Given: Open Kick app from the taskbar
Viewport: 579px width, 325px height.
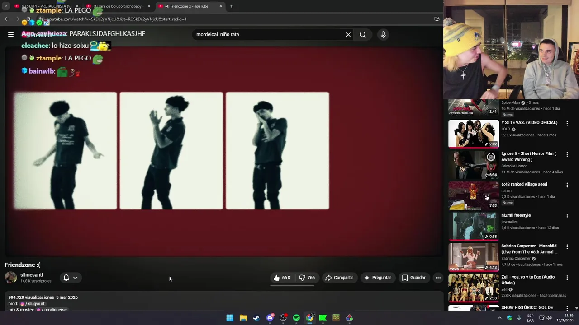Looking at the screenshot, I should pyautogui.click(x=323, y=318).
